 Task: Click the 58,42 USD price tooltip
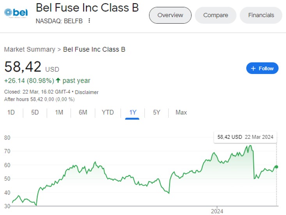coord(245,137)
